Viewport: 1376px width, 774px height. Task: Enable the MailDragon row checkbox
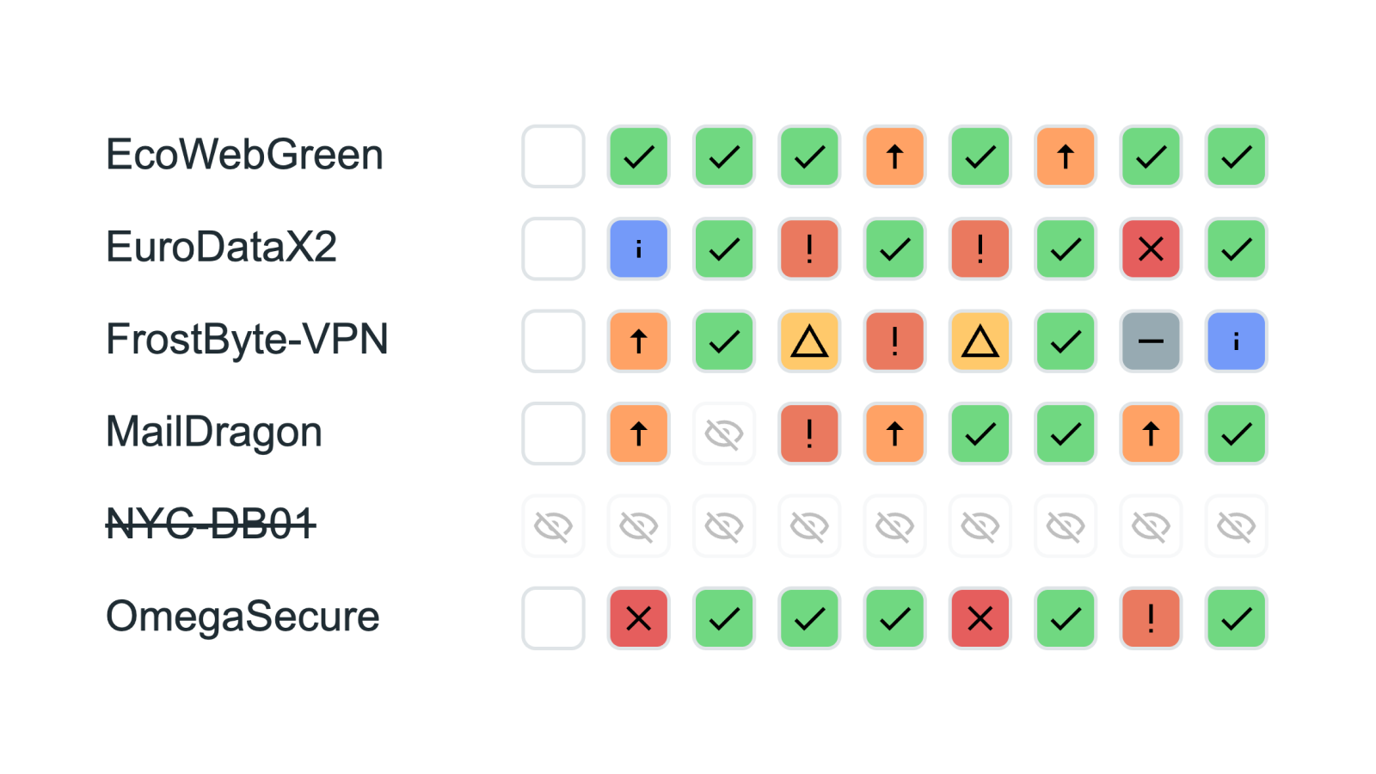coord(553,433)
